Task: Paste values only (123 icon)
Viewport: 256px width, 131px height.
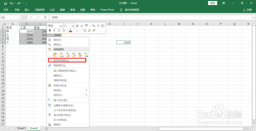Action: coord(61,55)
